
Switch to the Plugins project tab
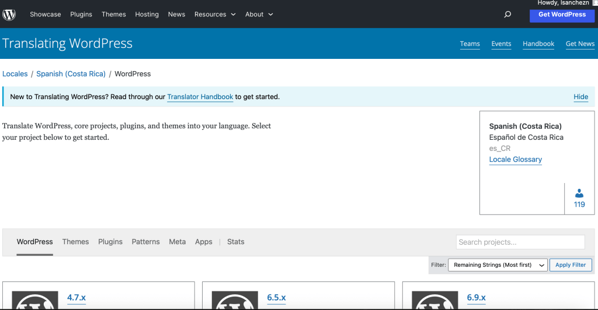tap(110, 242)
